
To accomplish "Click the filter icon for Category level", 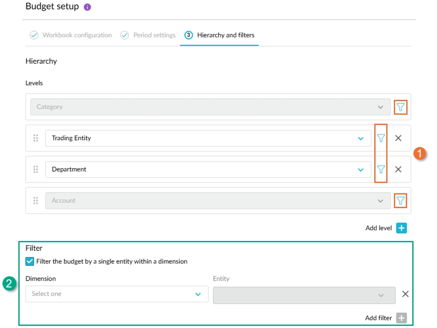I will pyautogui.click(x=400, y=107).
